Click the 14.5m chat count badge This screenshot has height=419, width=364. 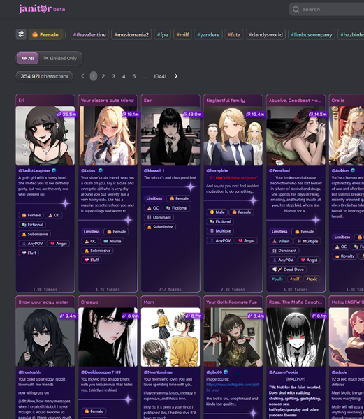tap(317, 114)
